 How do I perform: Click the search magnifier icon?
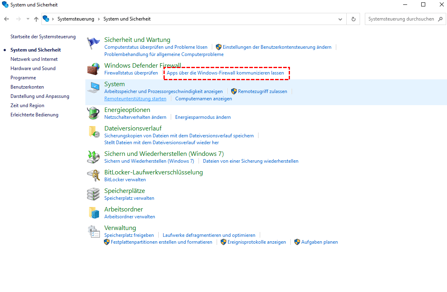click(x=441, y=19)
